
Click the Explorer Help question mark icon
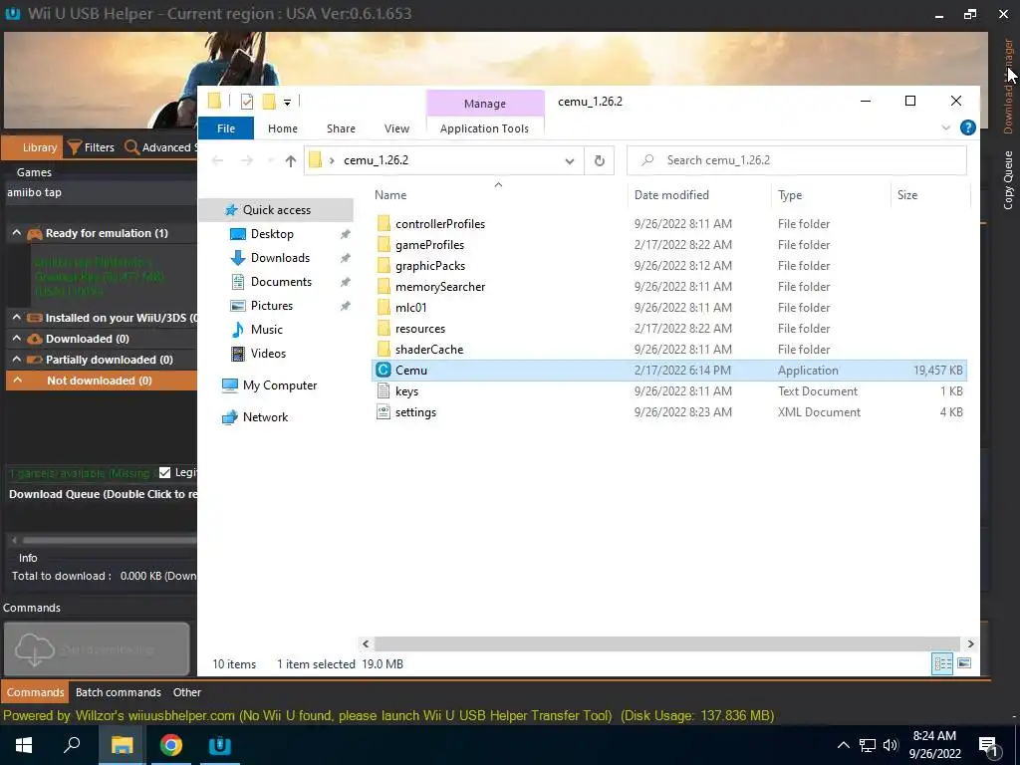coord(968,127)
